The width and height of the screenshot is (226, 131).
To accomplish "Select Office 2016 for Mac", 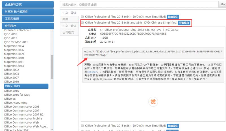I will (17, 95).
